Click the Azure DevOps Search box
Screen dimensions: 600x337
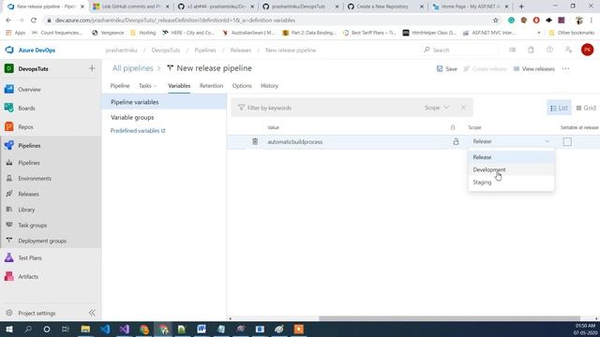click(460, 50)
